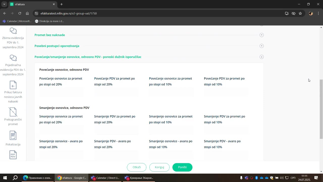Open Windows Start menu
Image resolution: width=323 pixels, height=182 pixels.
pyautogui.click(x=5, y=178)
